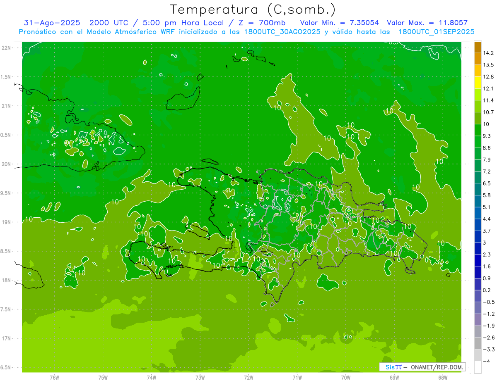
Task: Click the '20N' latitude label
Action: coord(6,164)
